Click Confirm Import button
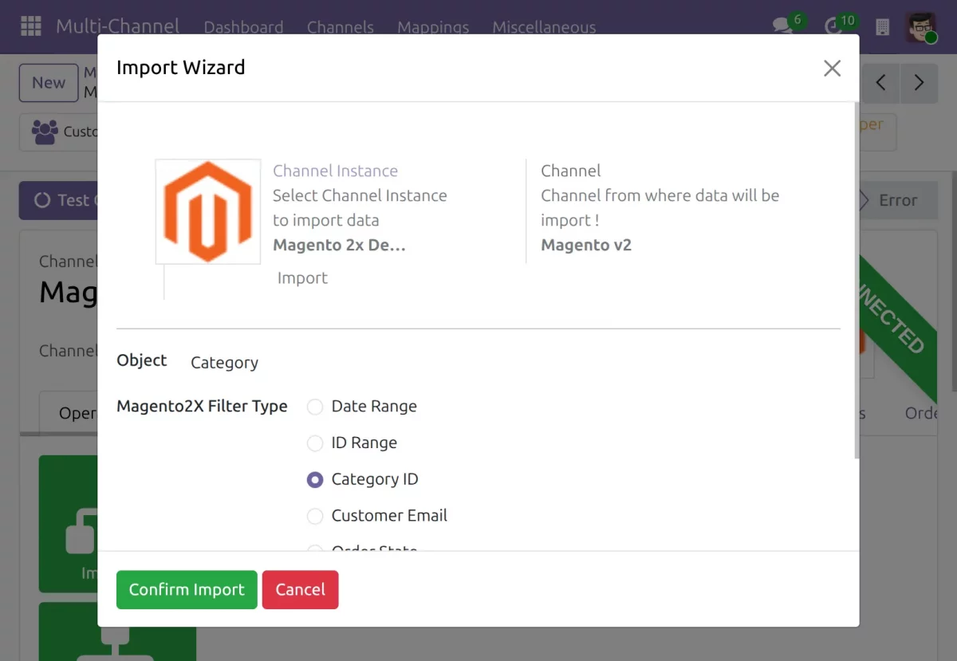Image resolution: width=957 pixels, height=661 pixels. [187, 590]
